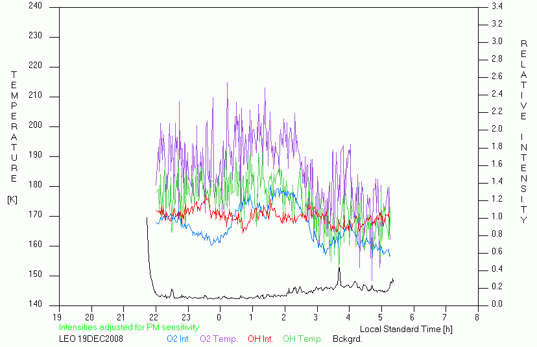This screenshot has height=347, width=537.
Task: Click the O2 Temp. legend label
Action: pos(219,339)
